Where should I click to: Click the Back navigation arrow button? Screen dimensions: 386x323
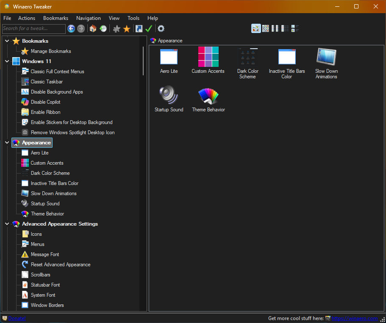71,29
